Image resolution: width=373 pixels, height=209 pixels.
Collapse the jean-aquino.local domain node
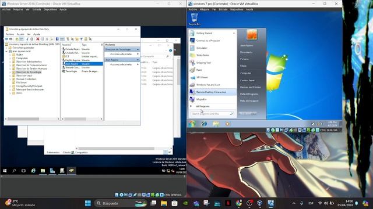click(x=6, y=51)
